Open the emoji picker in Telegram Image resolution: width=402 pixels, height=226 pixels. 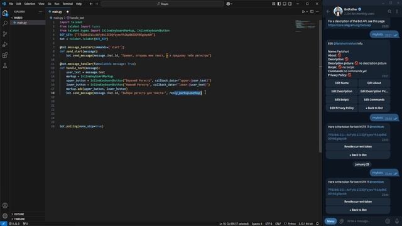pos(388,221)
